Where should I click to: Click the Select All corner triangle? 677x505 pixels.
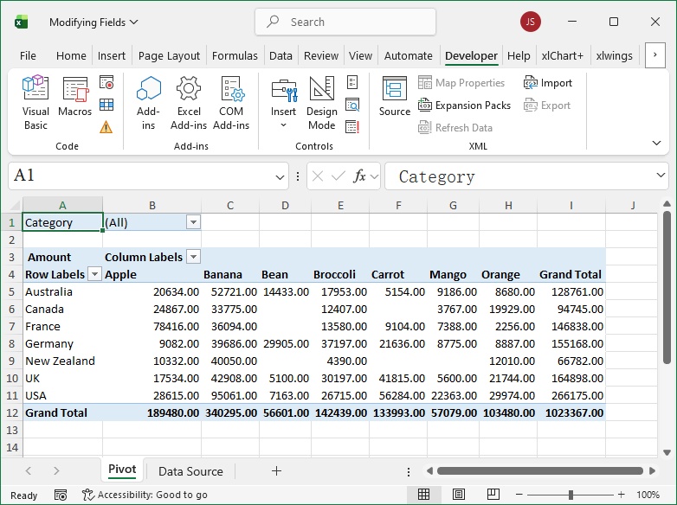15,205
